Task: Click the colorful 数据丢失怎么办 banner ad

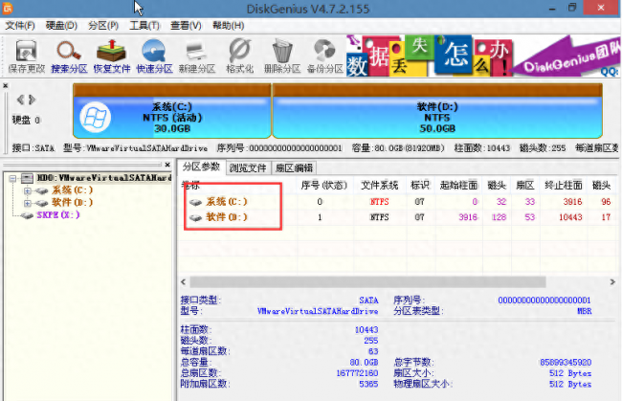Action: pyautogui.click(x=430, y=56)
